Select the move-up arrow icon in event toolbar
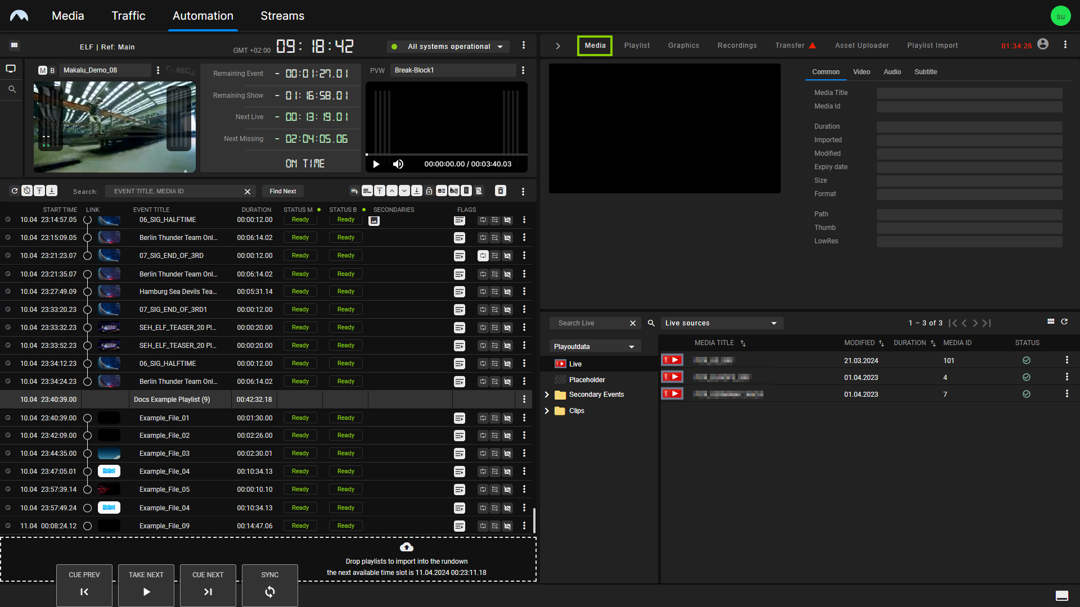Screen dimensions: 1080x607 tap(391, 191)
